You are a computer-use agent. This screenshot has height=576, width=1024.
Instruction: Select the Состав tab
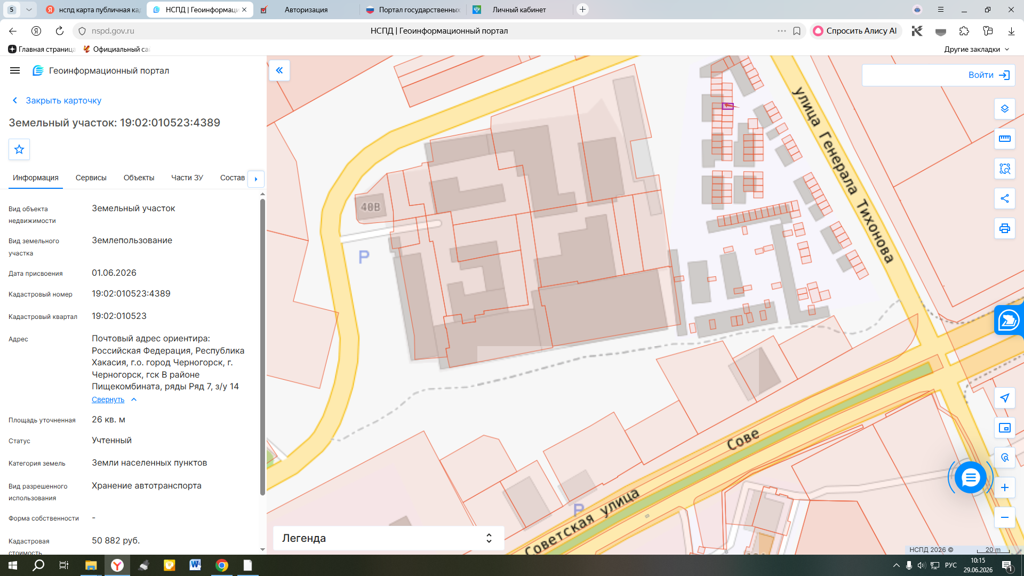coord(233,178)
